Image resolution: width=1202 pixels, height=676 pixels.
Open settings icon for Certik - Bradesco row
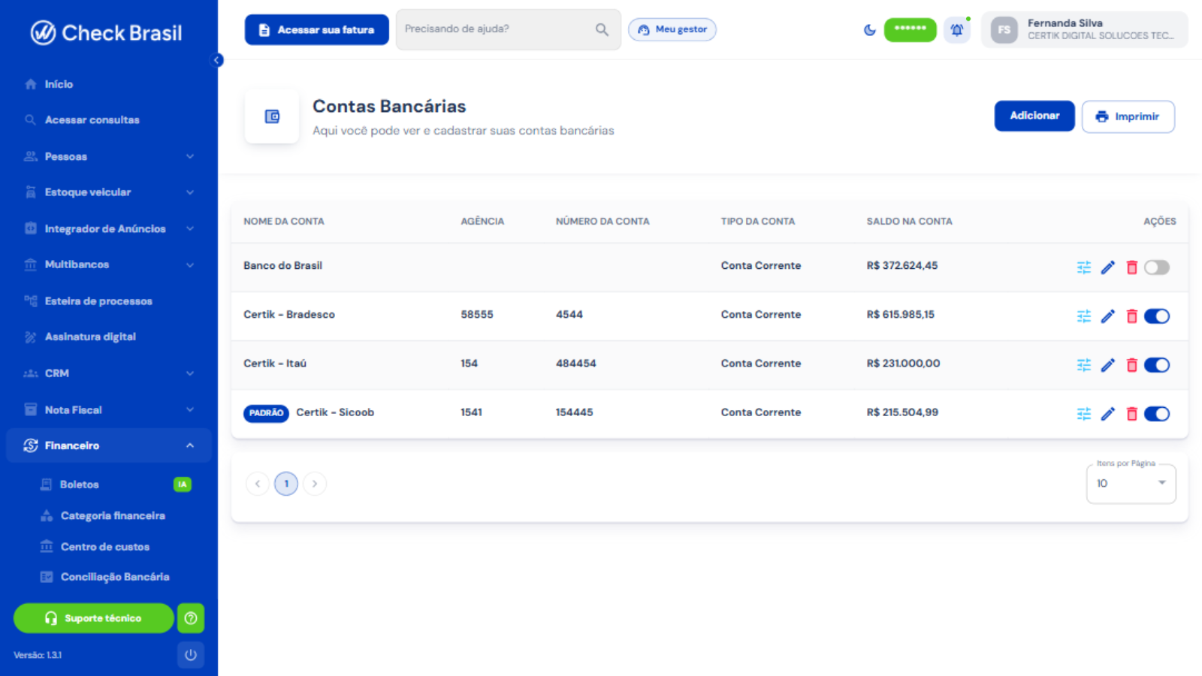[1083, 316]
